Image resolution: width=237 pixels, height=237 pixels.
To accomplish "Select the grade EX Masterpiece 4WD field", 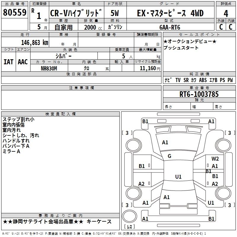I will (170, 13).
